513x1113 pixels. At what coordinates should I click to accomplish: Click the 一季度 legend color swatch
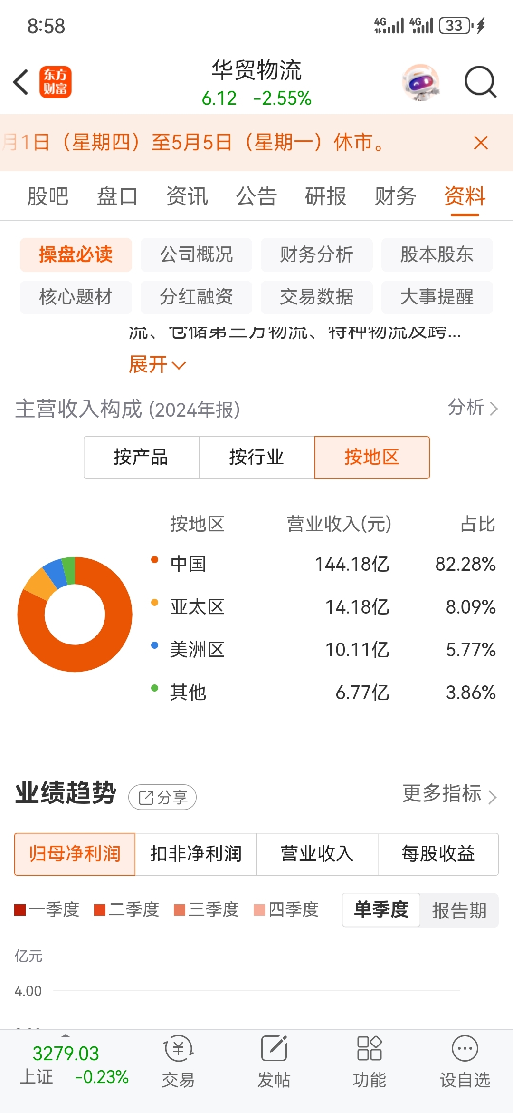pos(20,910)
